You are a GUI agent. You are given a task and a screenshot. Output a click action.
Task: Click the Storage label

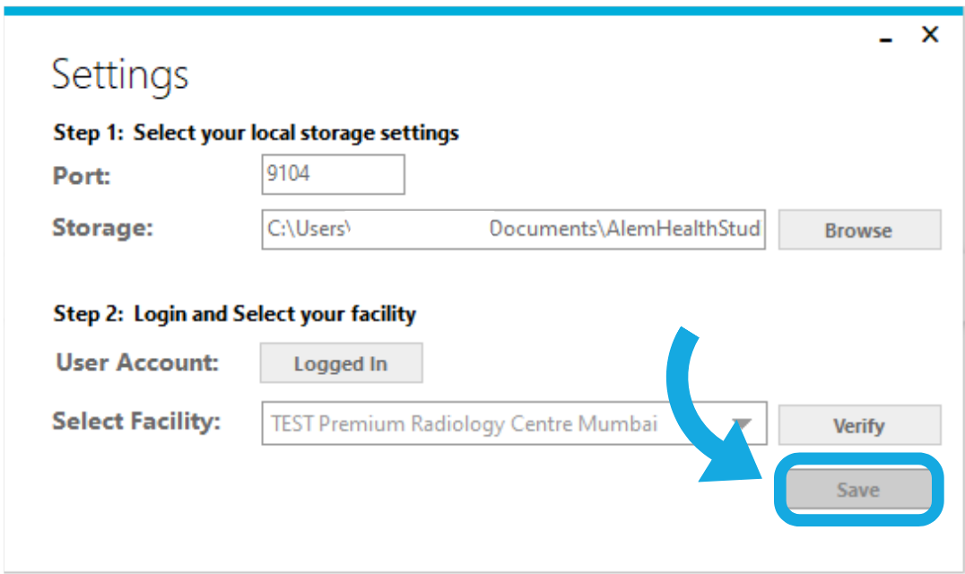103,228
